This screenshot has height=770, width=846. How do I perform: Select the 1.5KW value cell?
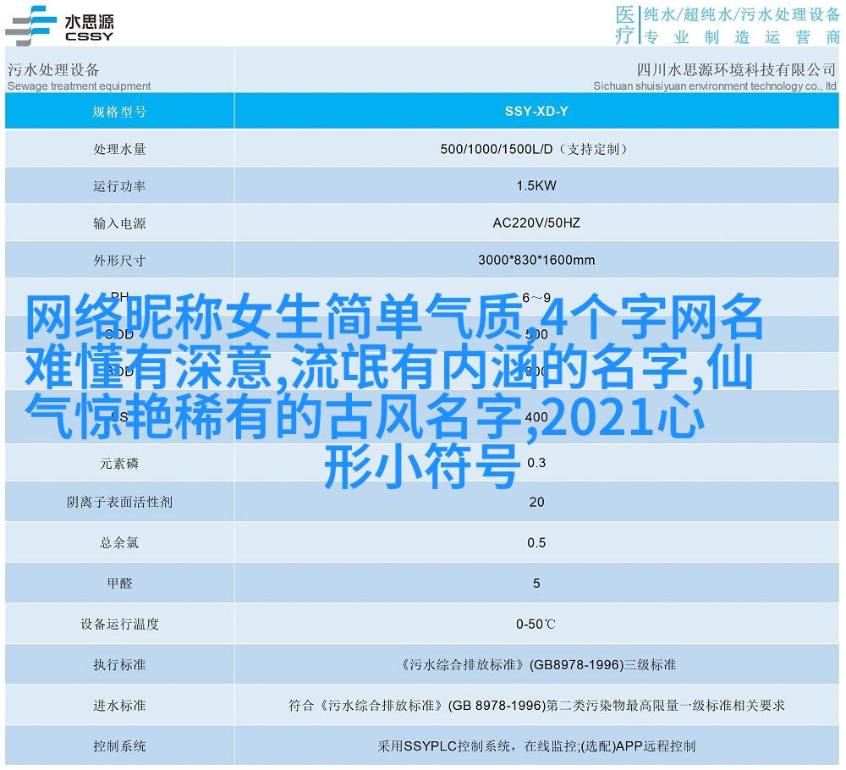[x=536, y=186]
